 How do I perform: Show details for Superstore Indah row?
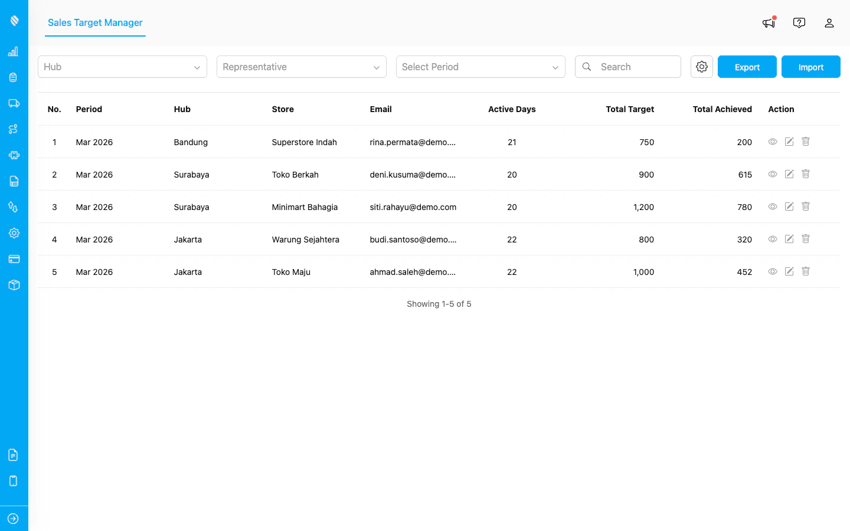(x=773, y=142)
